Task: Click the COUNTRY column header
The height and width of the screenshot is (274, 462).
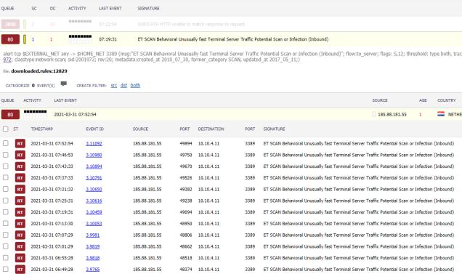Action: 447,100
